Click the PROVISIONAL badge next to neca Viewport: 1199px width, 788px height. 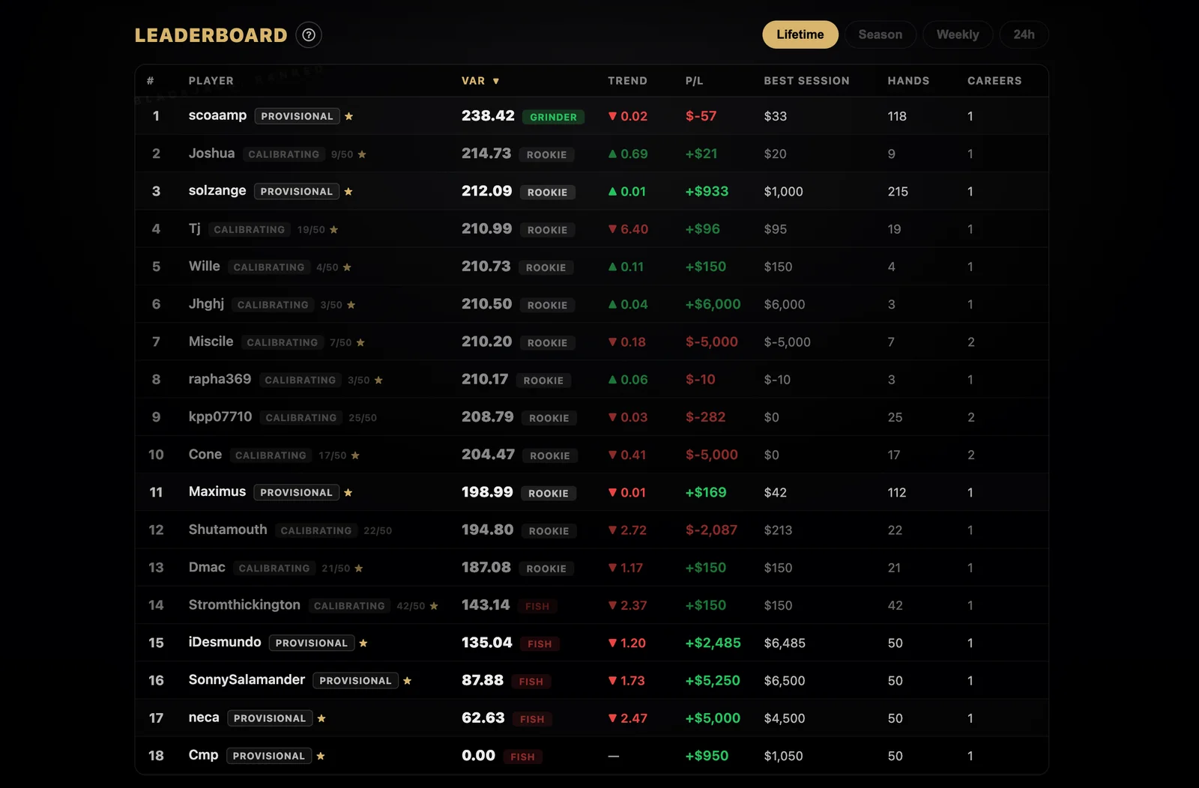270,718
